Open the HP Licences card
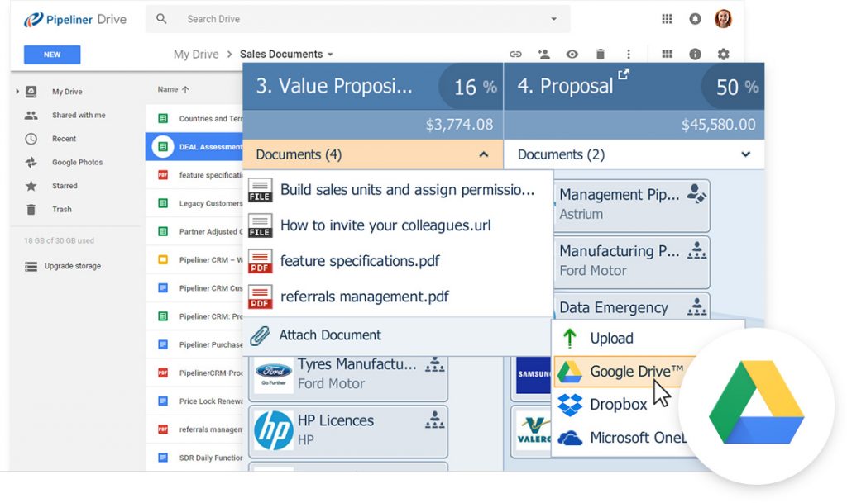 point(348,431)
